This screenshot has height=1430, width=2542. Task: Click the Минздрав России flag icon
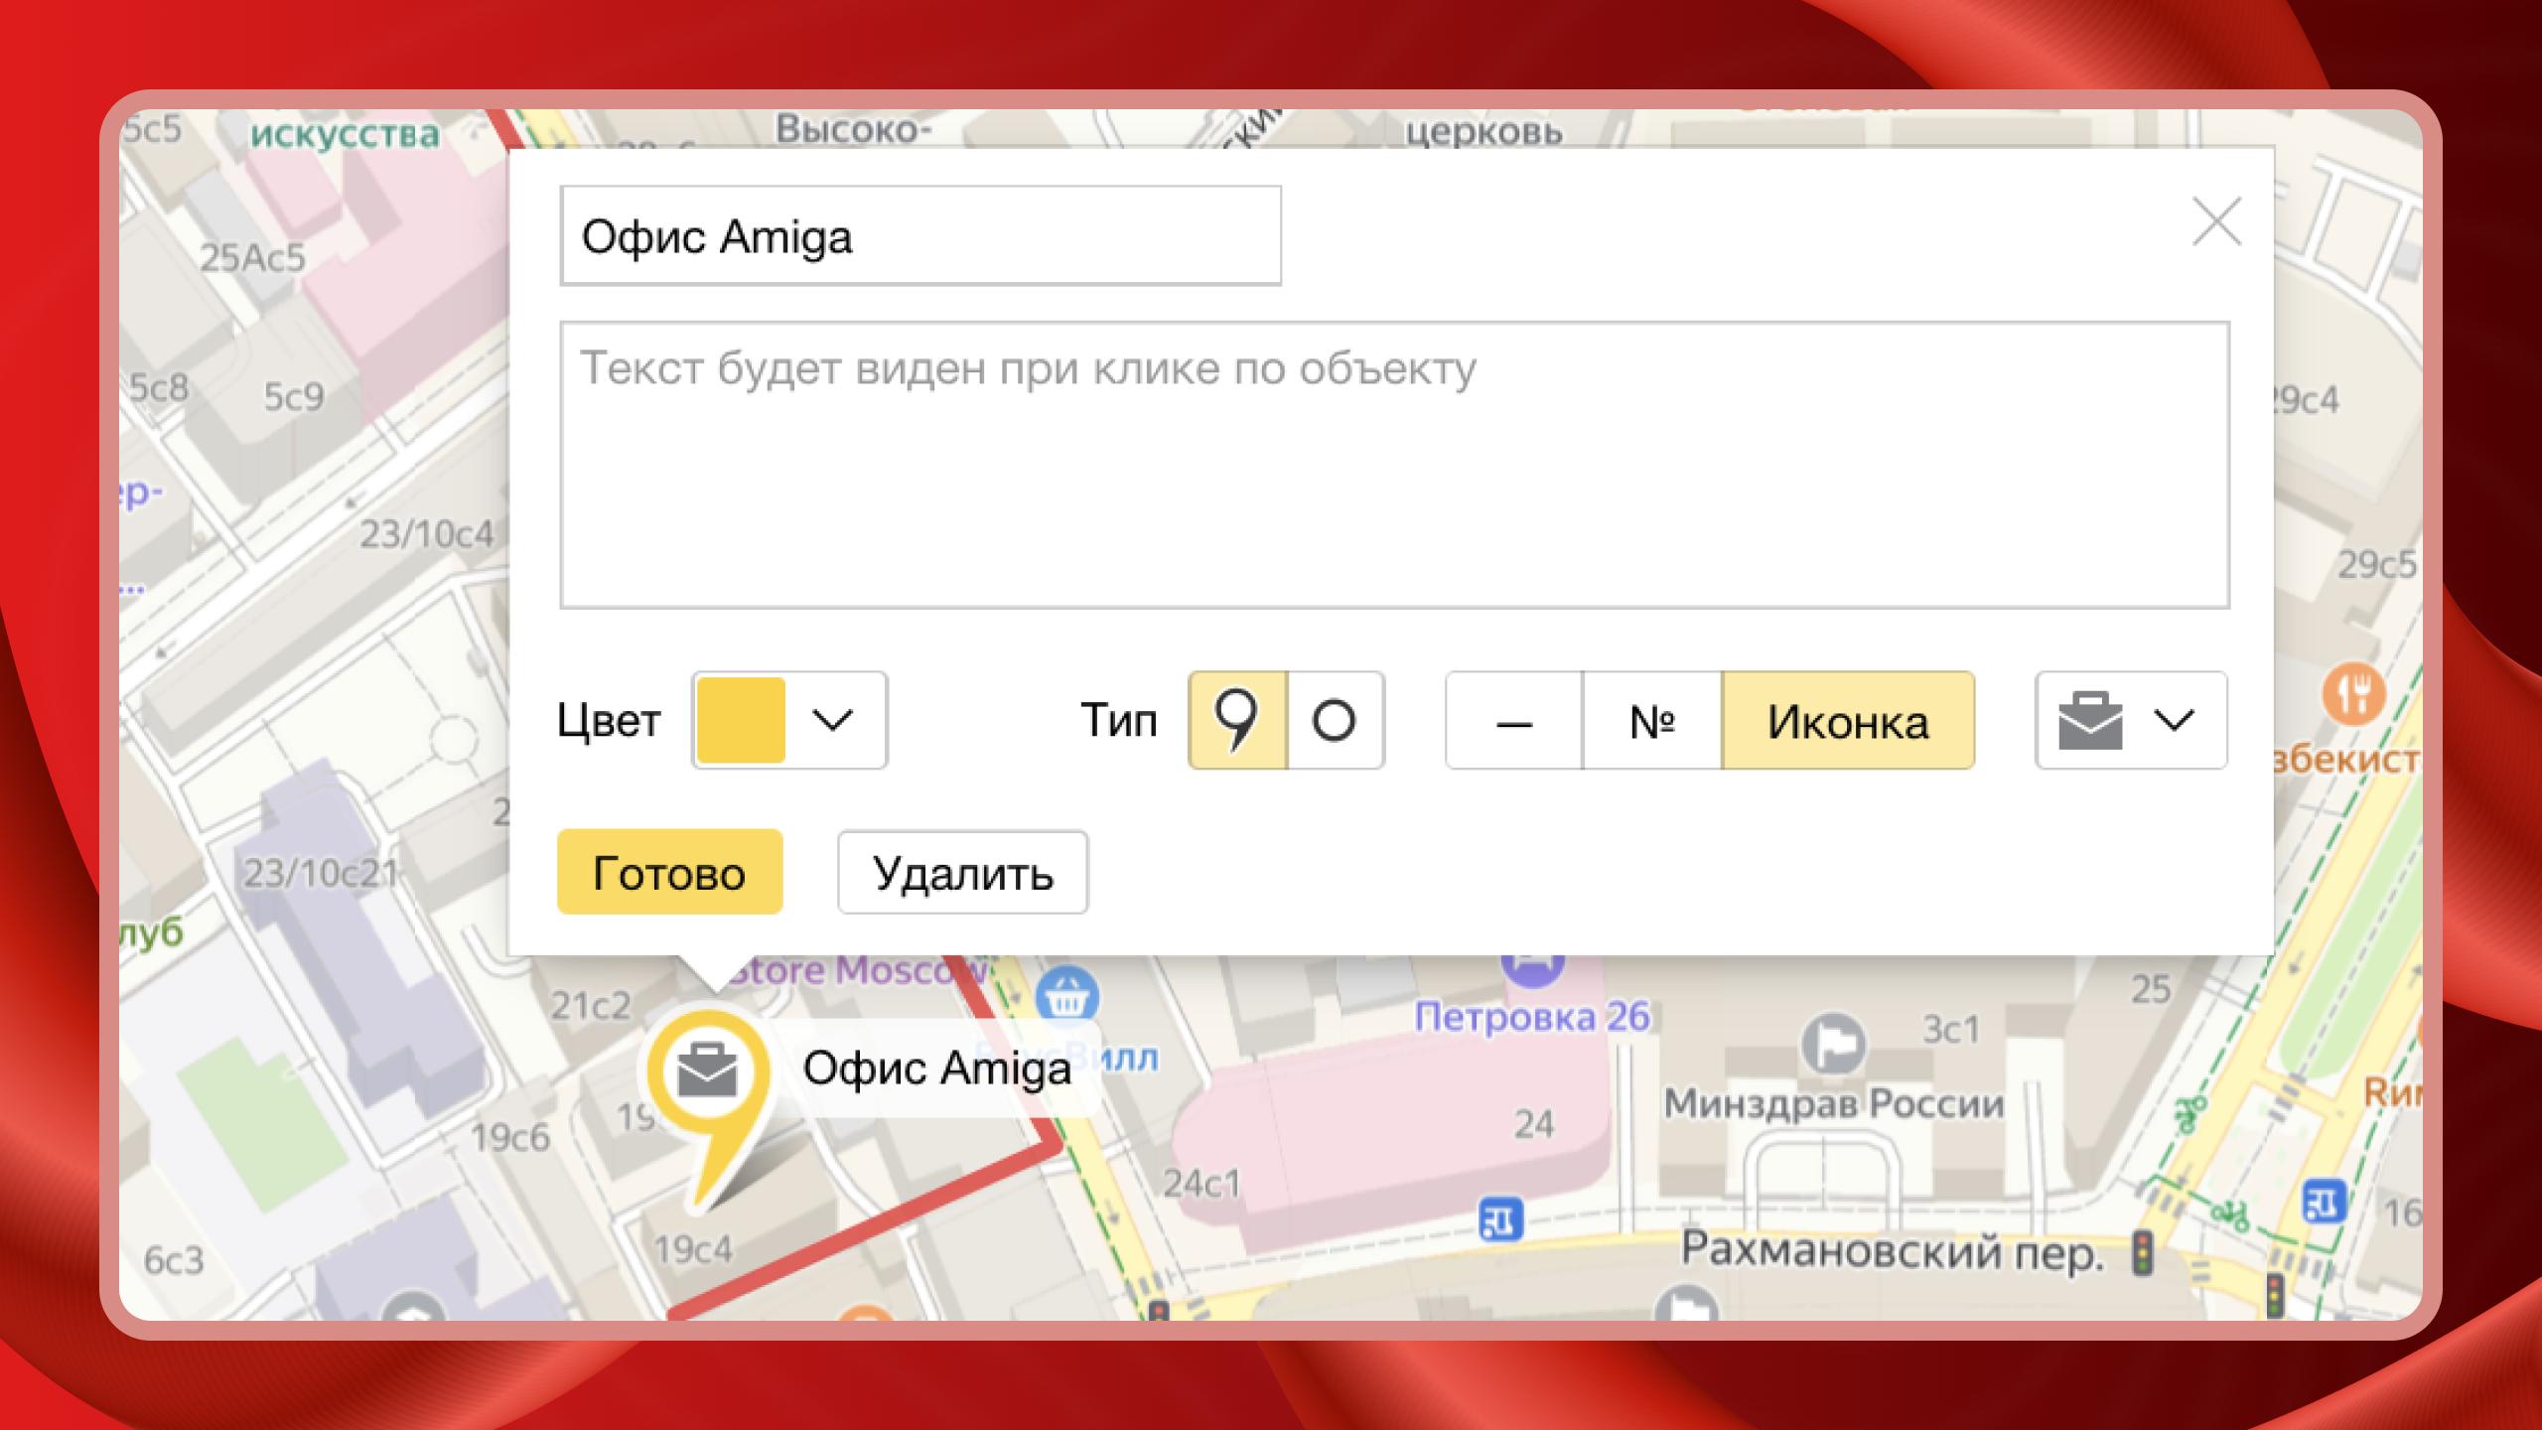[x=1833, y=1045]
